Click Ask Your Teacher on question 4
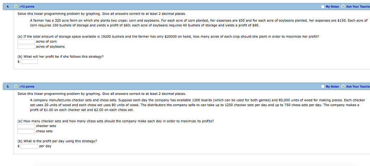Viewport: 370px width, 166px height. coord(358,6)
